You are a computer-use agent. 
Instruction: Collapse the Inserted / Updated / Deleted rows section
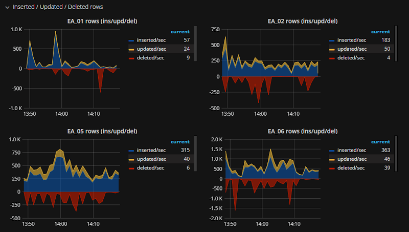pos(7,7)
